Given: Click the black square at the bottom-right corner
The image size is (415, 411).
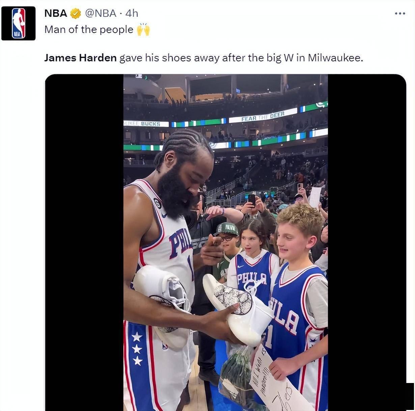Looking at the screenshot, I should tap(410, 397).
